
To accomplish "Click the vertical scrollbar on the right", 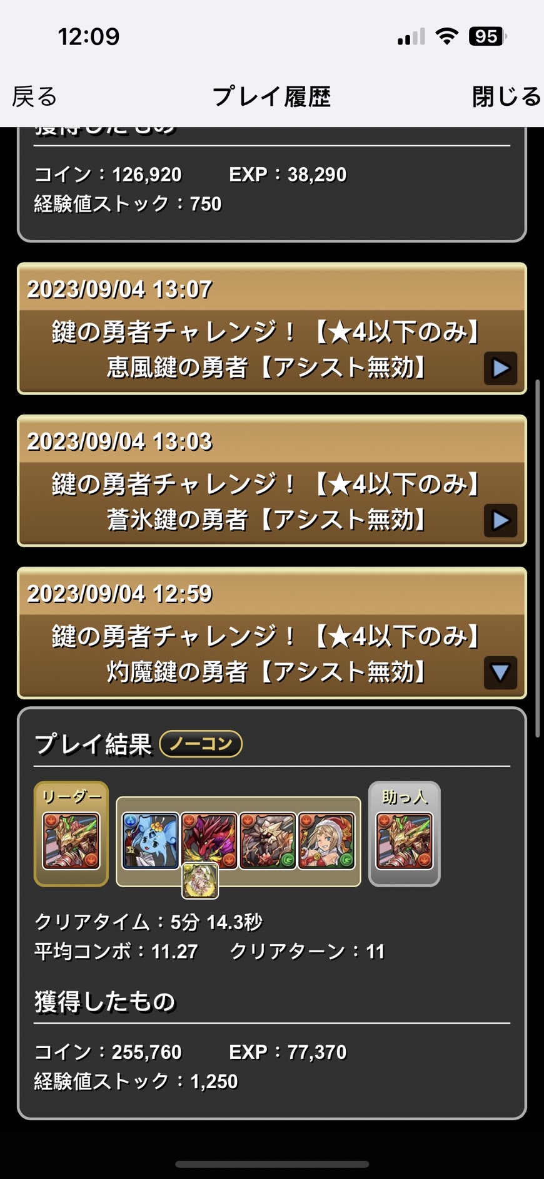I will [538, 557].
